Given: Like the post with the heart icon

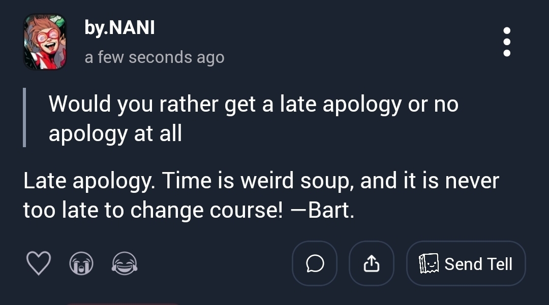Looking at the screenshot, I should 38,264.
